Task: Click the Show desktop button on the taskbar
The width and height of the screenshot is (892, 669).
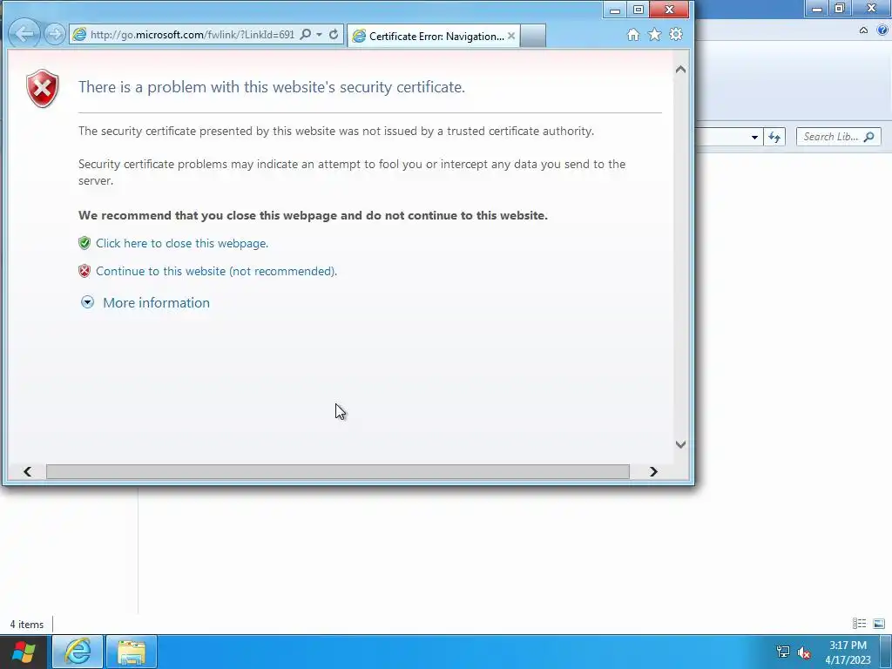Action: [x=886, y=652]
